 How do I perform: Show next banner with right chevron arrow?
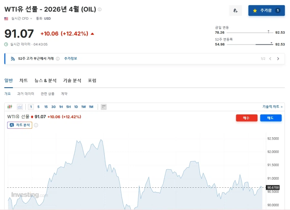278,58
